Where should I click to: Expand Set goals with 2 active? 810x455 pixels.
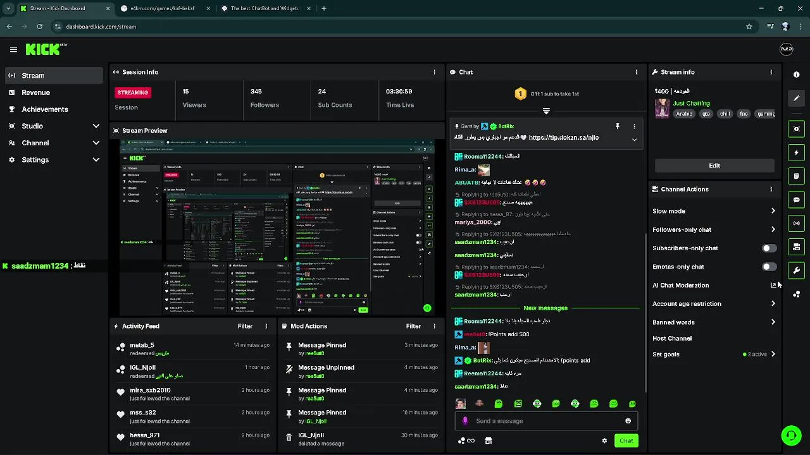773,355
